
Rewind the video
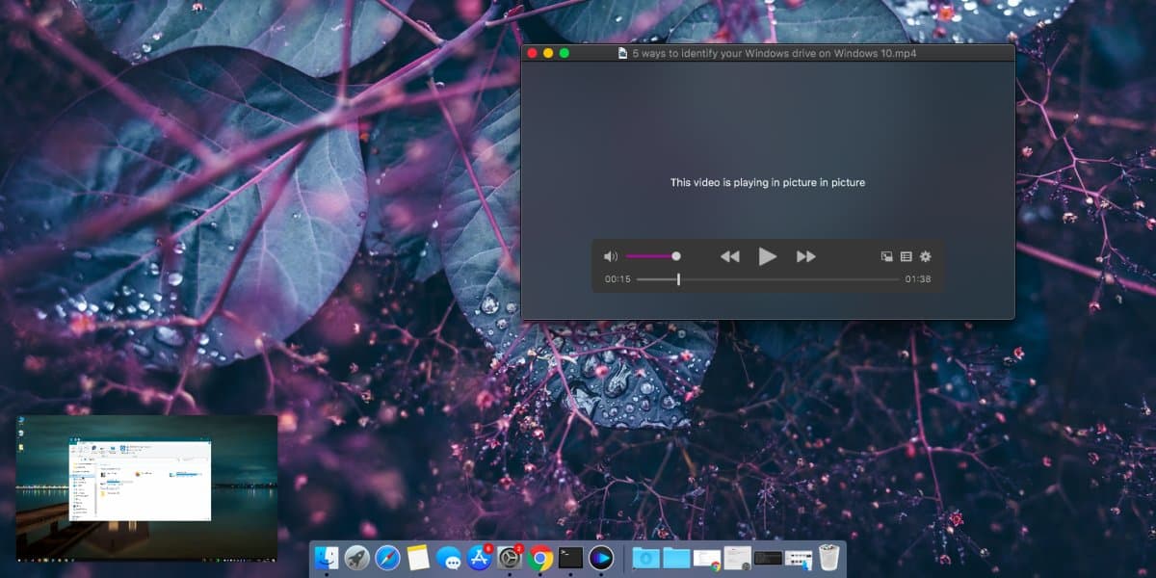pos(730,256)
